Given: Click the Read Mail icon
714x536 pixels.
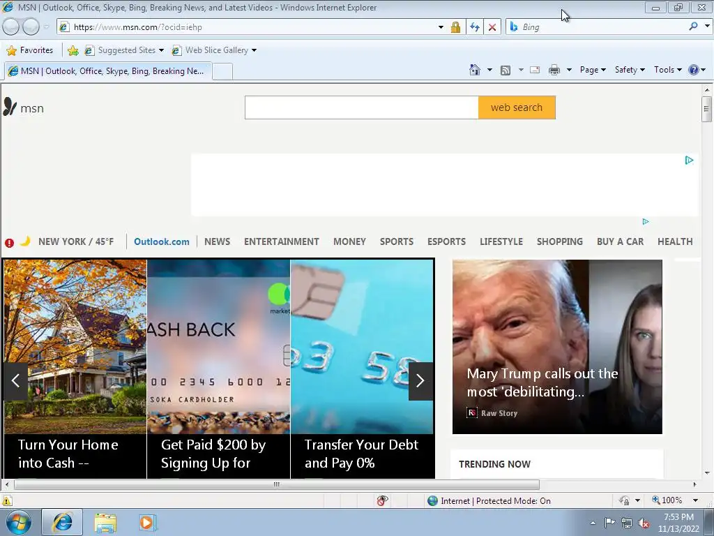Looking at the screenshot, I should point(535,70).
